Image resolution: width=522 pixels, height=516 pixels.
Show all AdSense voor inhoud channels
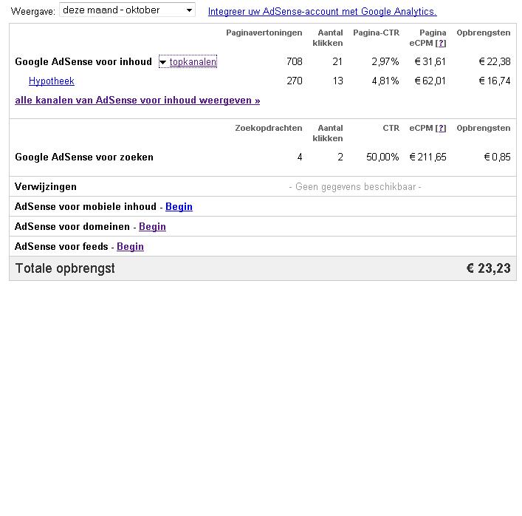point(137,101)
